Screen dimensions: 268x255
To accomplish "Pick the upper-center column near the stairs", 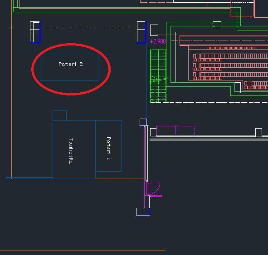I will [x=141, y=32].
